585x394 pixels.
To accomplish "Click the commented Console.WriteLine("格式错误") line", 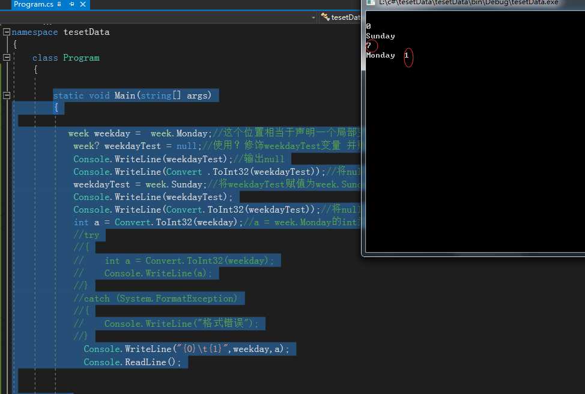I will [166, 324].
